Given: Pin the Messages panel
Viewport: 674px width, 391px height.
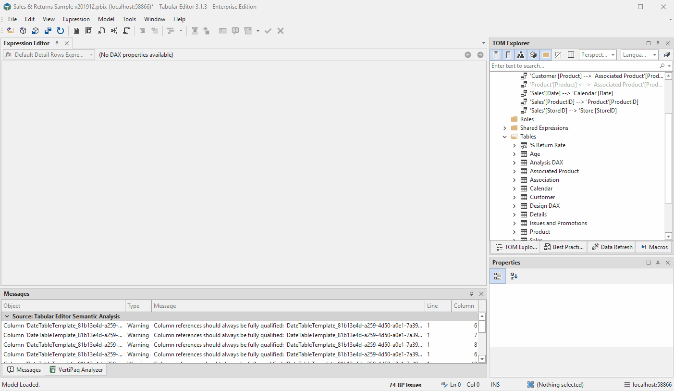Looking at the screenshot, I should click(471, 294).
